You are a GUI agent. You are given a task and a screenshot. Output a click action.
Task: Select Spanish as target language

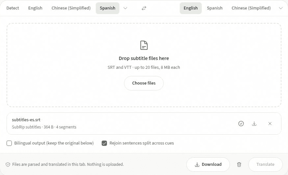(215, 8)
